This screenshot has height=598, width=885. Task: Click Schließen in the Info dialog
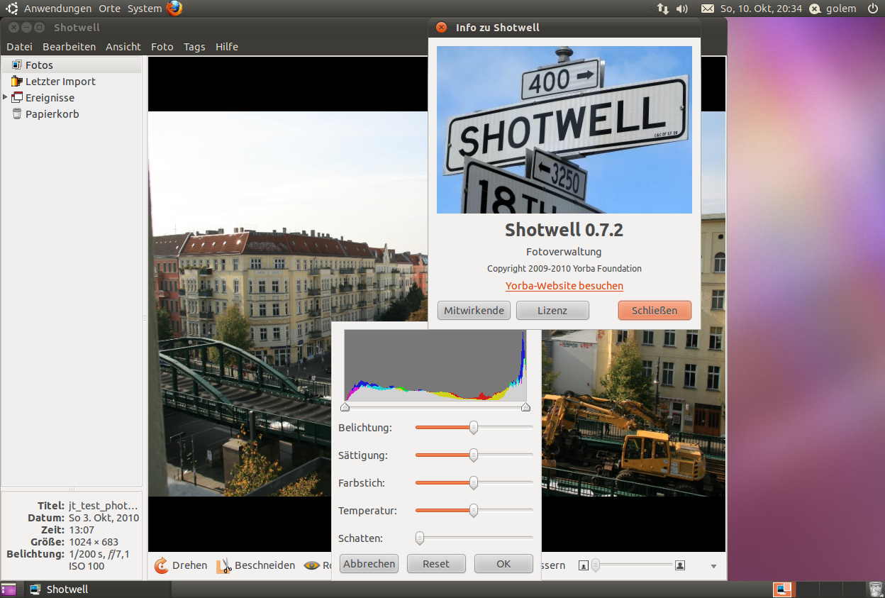[655, 311]
